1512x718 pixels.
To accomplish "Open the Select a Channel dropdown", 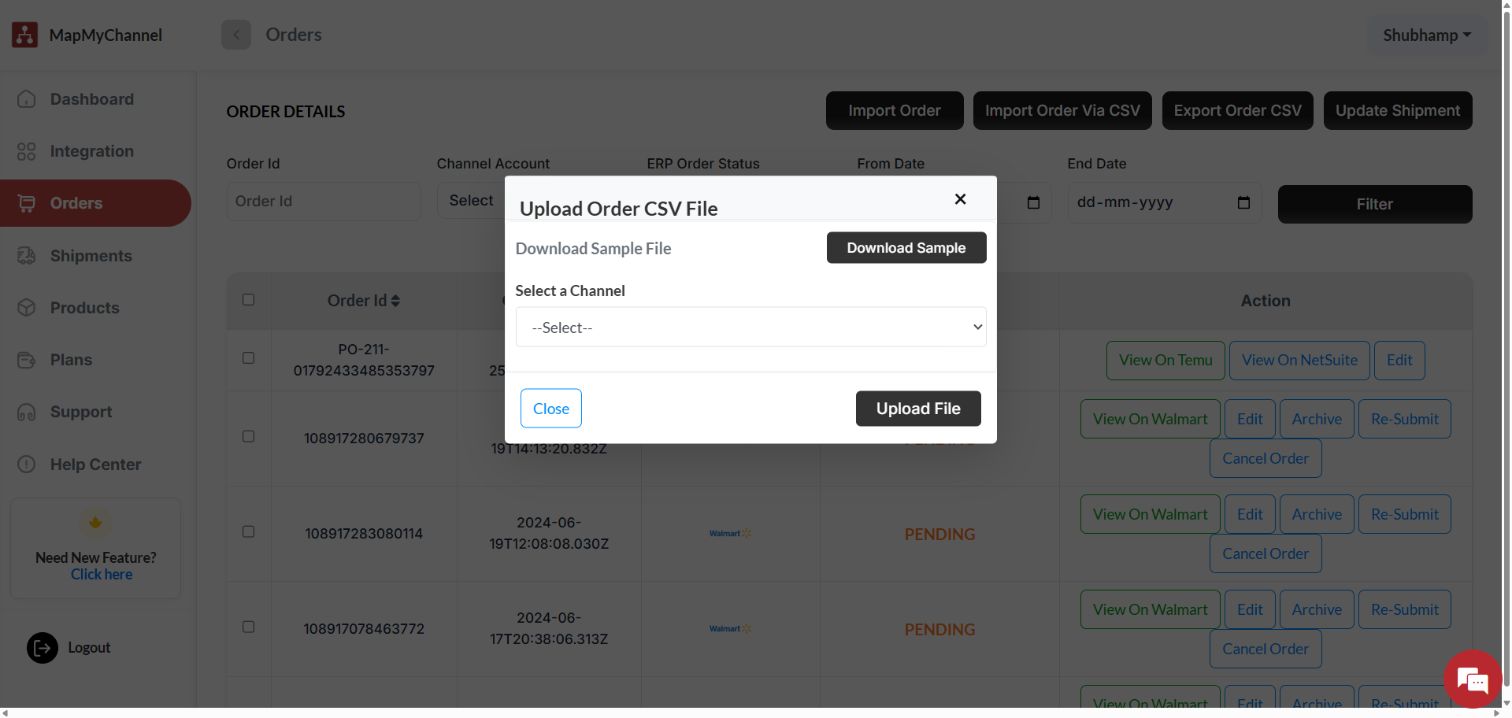I will pos(750,328).
